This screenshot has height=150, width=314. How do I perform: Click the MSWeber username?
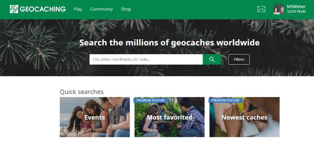click(296, 7)
